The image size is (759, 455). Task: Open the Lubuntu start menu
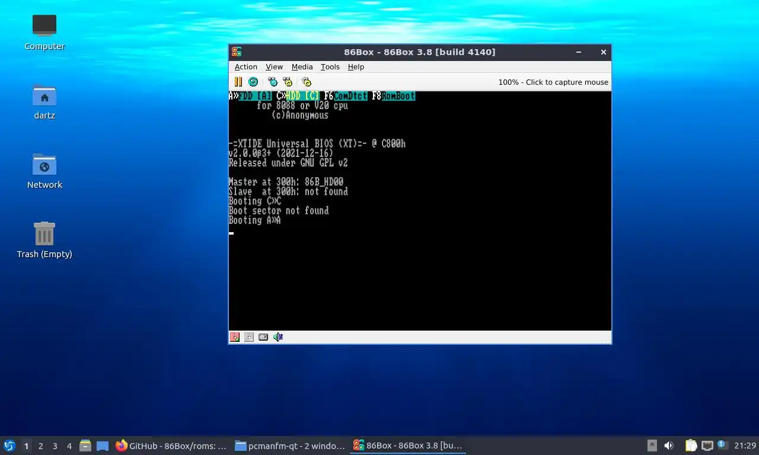pos(9,446)
